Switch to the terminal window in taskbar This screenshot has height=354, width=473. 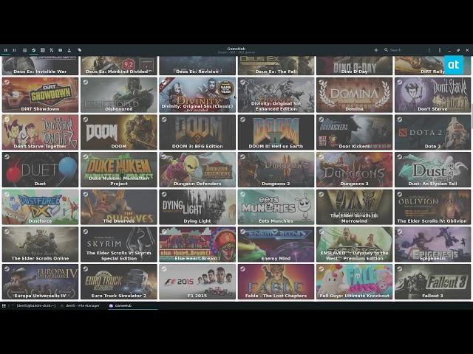pyautogui.click(x=34, y=305)
